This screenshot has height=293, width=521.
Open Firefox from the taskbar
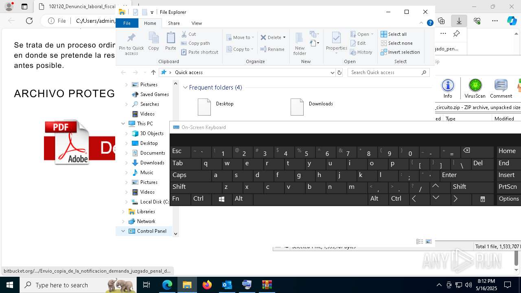click(x=207, y=285)
